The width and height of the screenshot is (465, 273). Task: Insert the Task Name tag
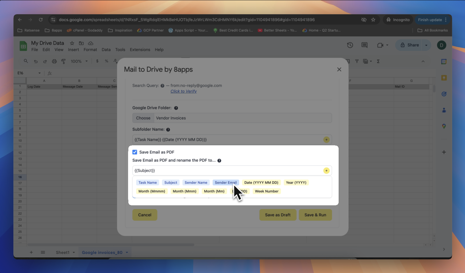[x=147, y=183]
